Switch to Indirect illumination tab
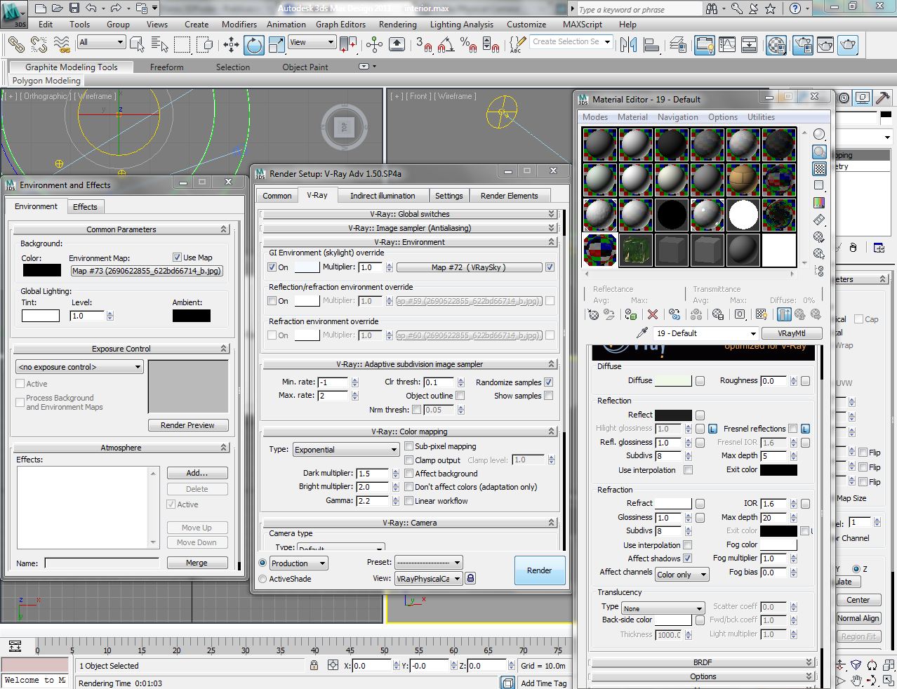897x689 pixels. 383,196
